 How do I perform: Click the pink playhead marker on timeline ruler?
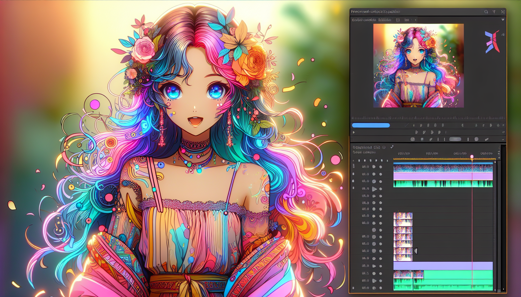tap(472, 157)
